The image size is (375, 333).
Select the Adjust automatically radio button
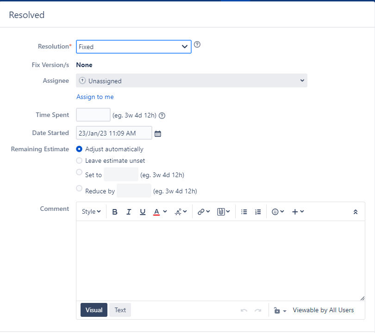click(79, 149)
